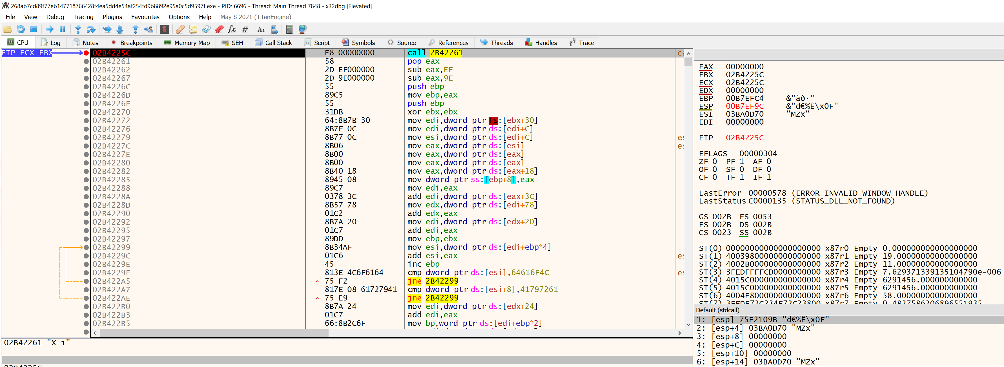This screenshot has width=1004, height=367.
Task: Switch to the Log tab
Action: click(51, 43)
